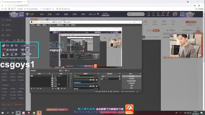Open the properties gear above the docks
This screenshot has height=115, width=205.
61,71
